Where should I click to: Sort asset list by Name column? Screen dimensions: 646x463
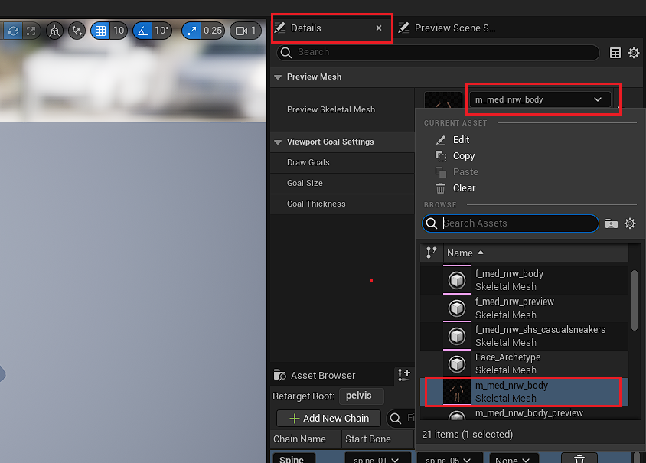tap(536, 253)
